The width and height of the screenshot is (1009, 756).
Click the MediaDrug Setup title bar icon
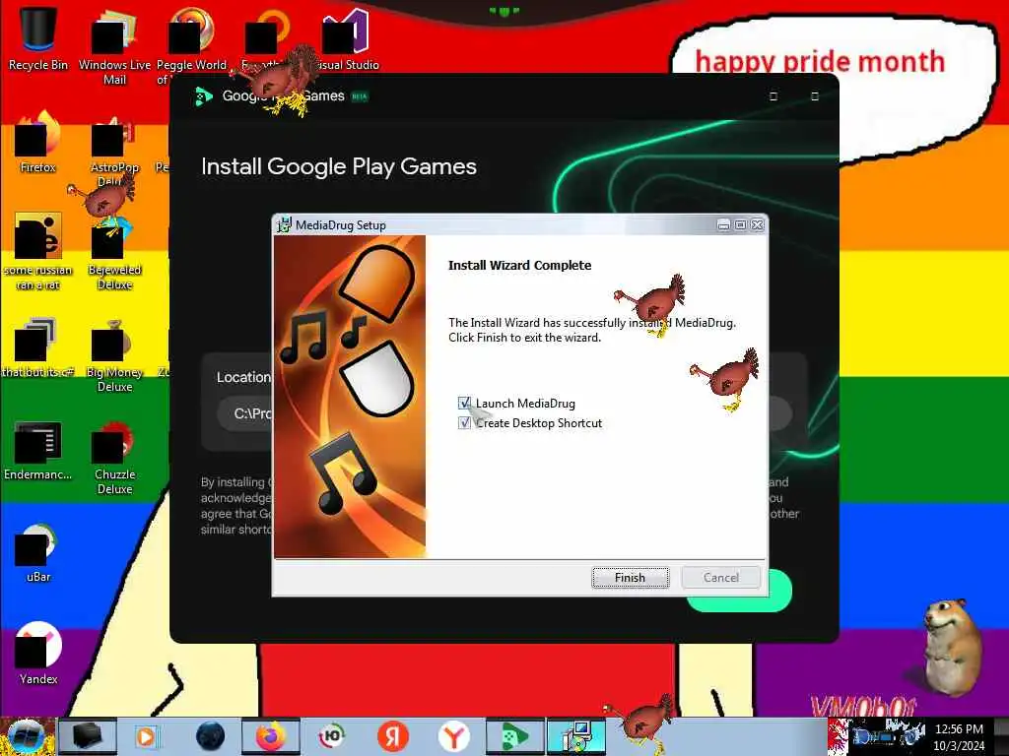click(284, 225)
